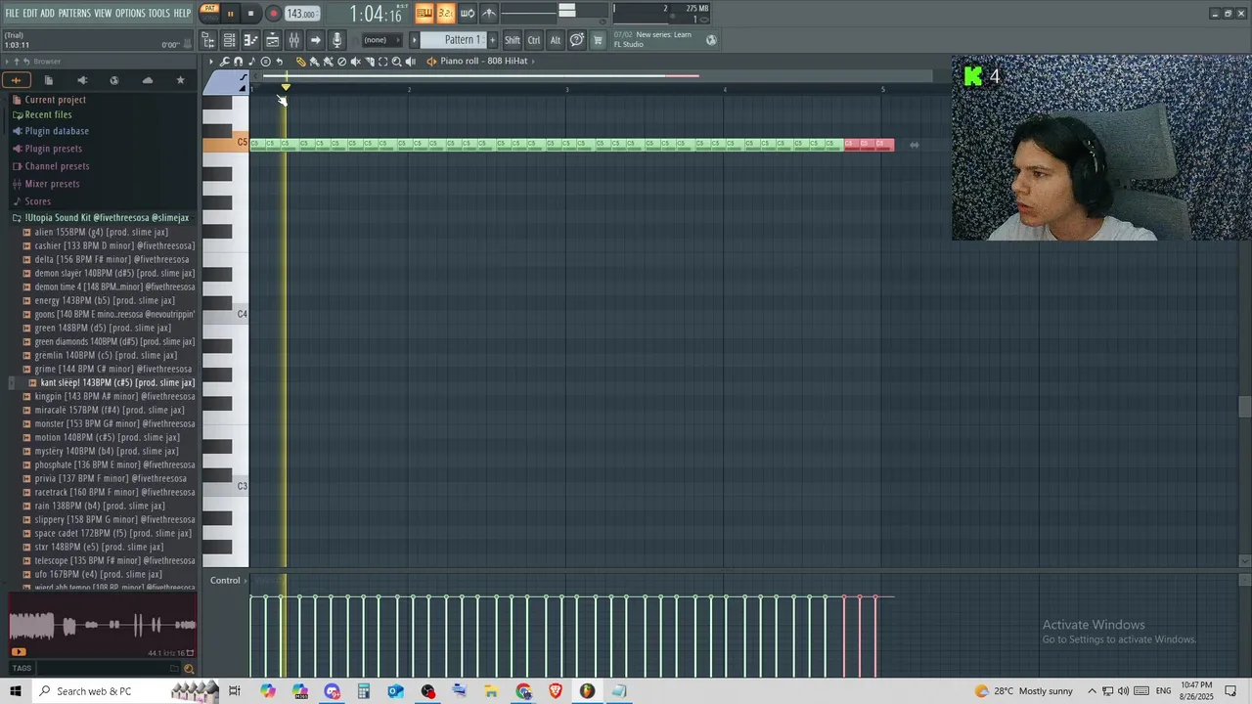The width and height of the screenshot is (1252, 704).
Task: Open the Mixer view icon
Action: point(293,40)
